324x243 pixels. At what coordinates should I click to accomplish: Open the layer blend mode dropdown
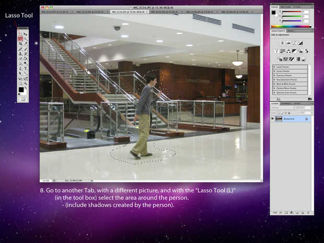(283, 108)
